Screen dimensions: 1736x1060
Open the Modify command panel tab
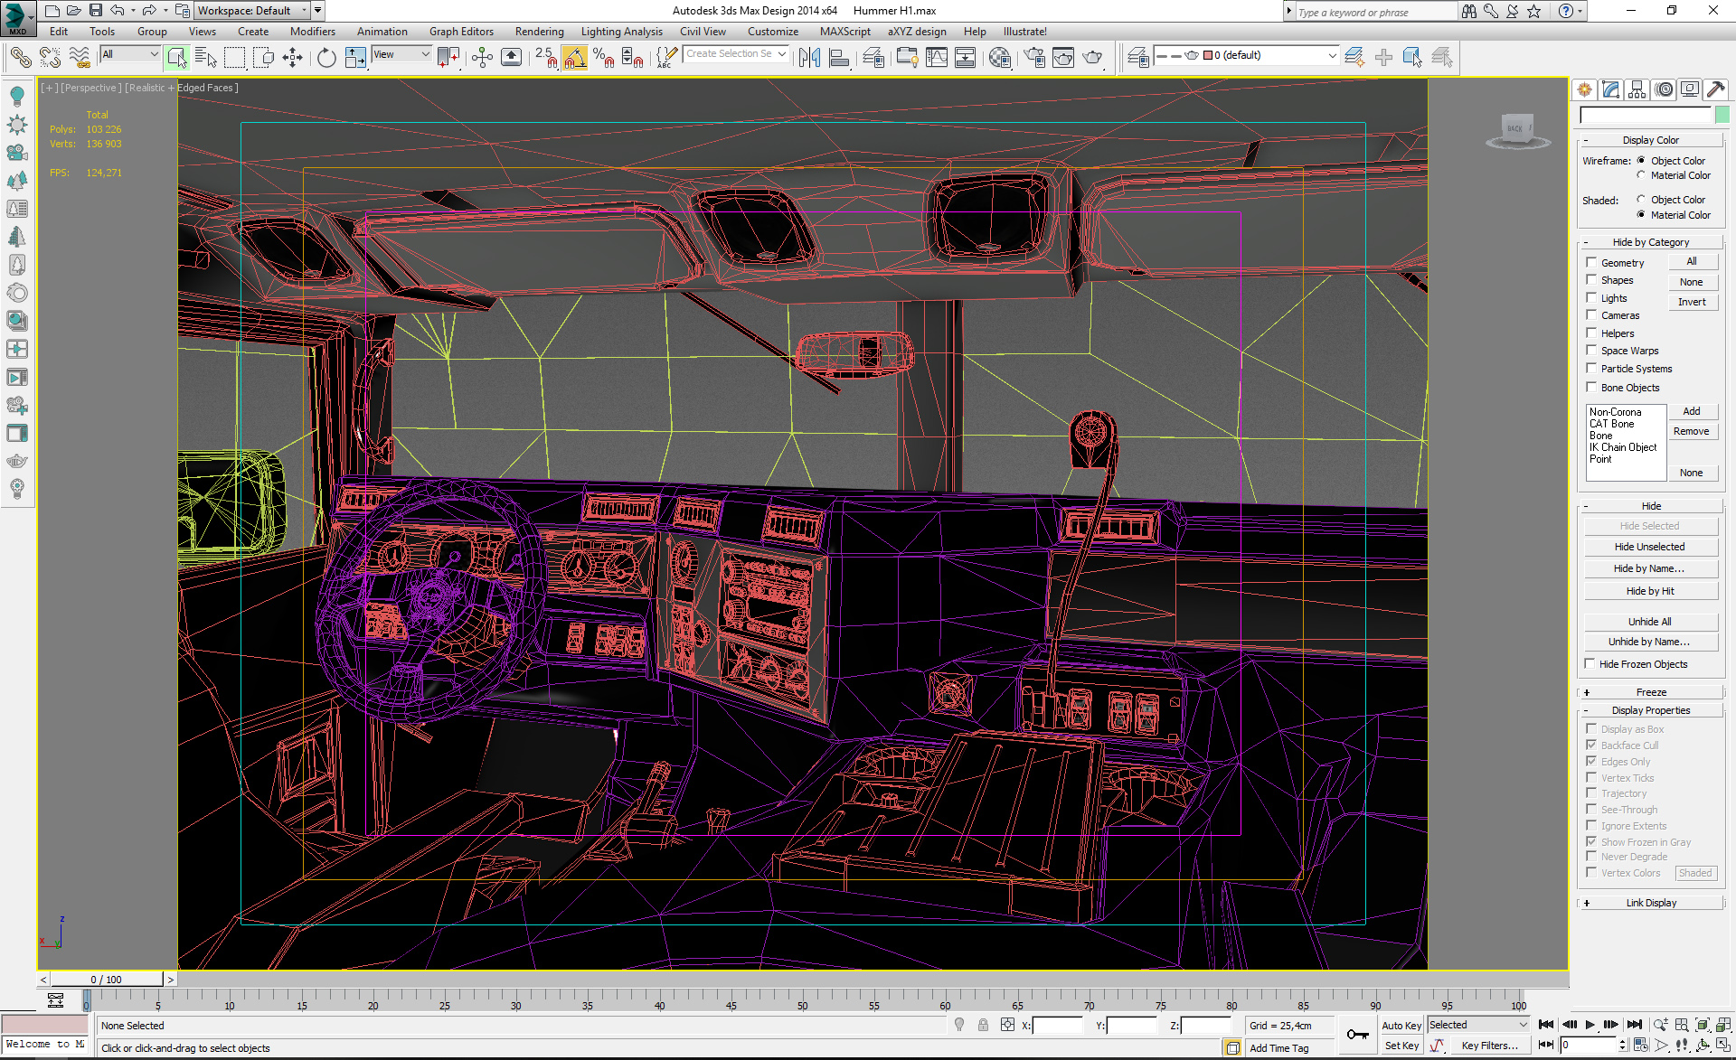click(1611, 89)
